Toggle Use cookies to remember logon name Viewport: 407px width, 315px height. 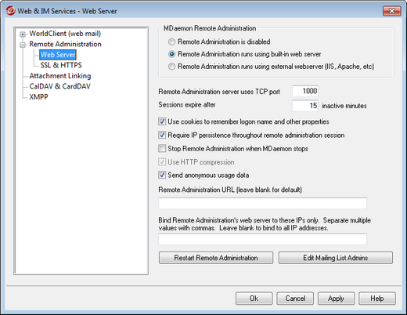point(162,121)
